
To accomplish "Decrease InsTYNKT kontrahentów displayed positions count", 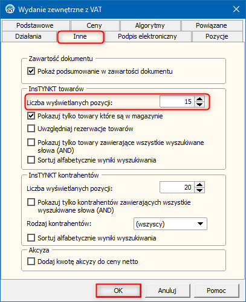I will click(199, 190).
